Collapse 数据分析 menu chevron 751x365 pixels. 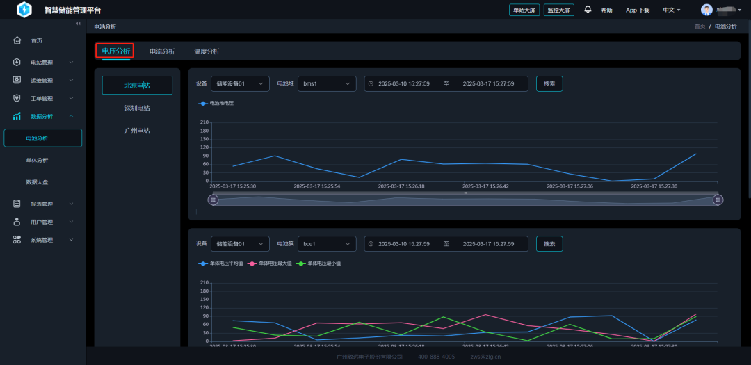pyautogui.click(x=71, y=116)
